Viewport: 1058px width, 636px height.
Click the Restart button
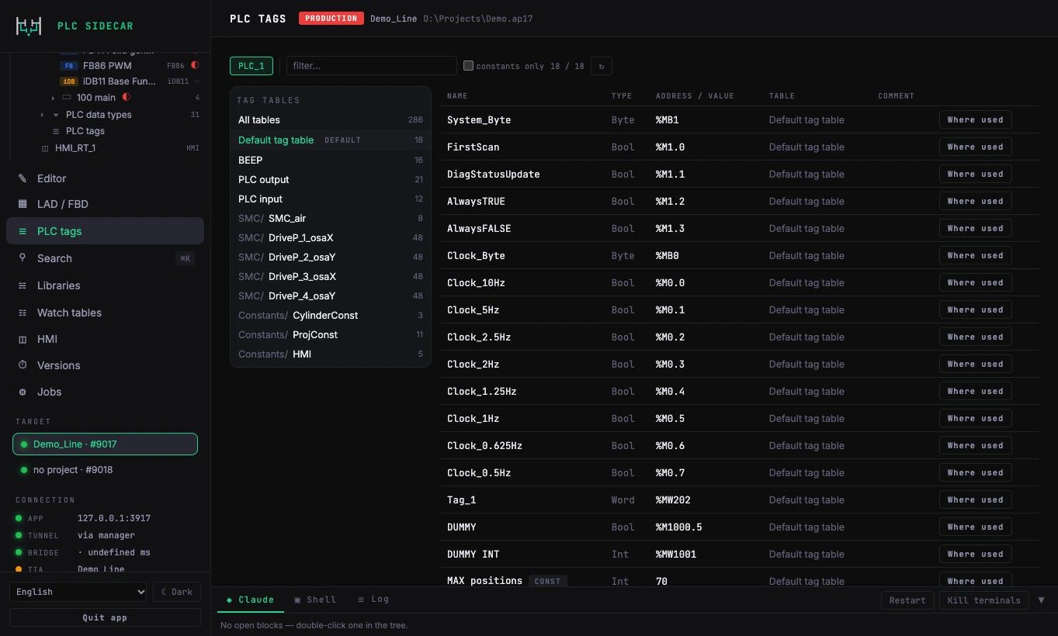[907, 600]
